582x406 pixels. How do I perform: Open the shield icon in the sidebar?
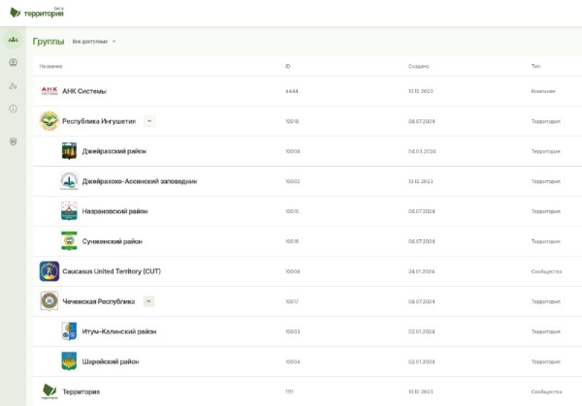(x=13, y=141)
